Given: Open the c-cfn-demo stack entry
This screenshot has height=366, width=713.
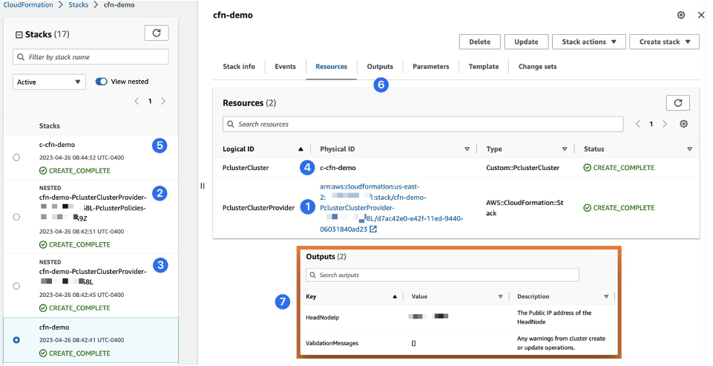Looking at the screenshot, I should coord(57,145).
